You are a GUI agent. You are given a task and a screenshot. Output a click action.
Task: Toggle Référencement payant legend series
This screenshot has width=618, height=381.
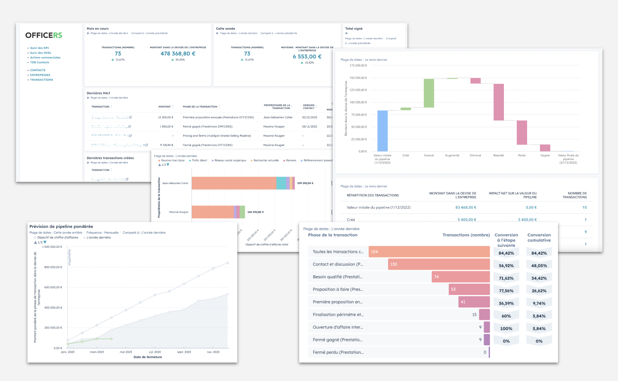[317, 160]
